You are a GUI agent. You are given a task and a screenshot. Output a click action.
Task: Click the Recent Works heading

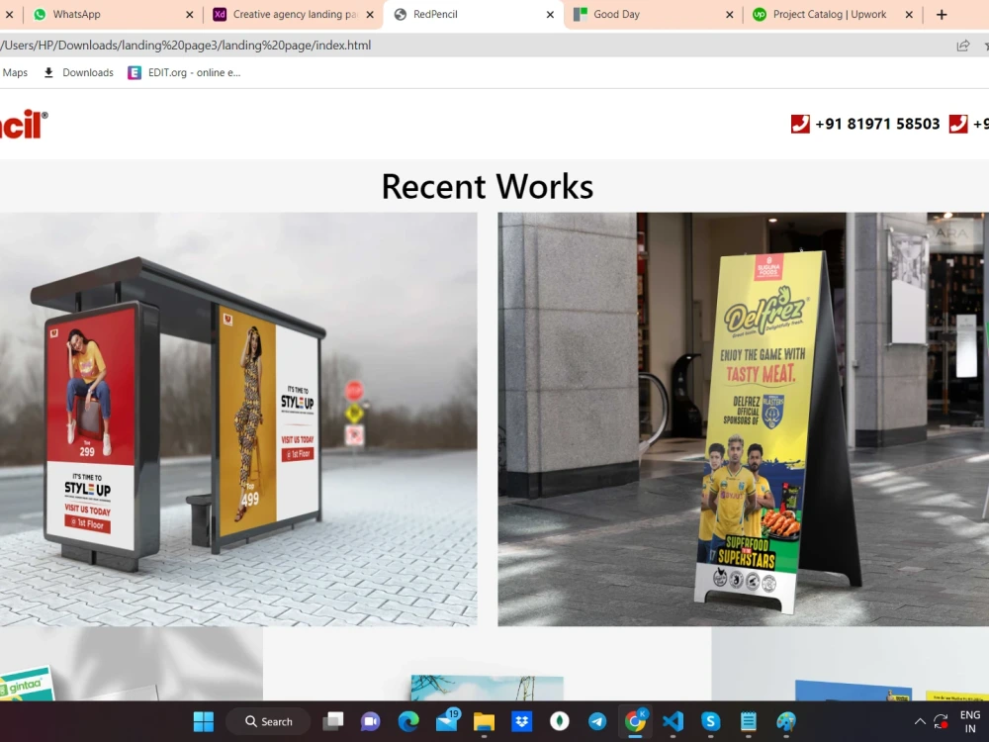488,187
